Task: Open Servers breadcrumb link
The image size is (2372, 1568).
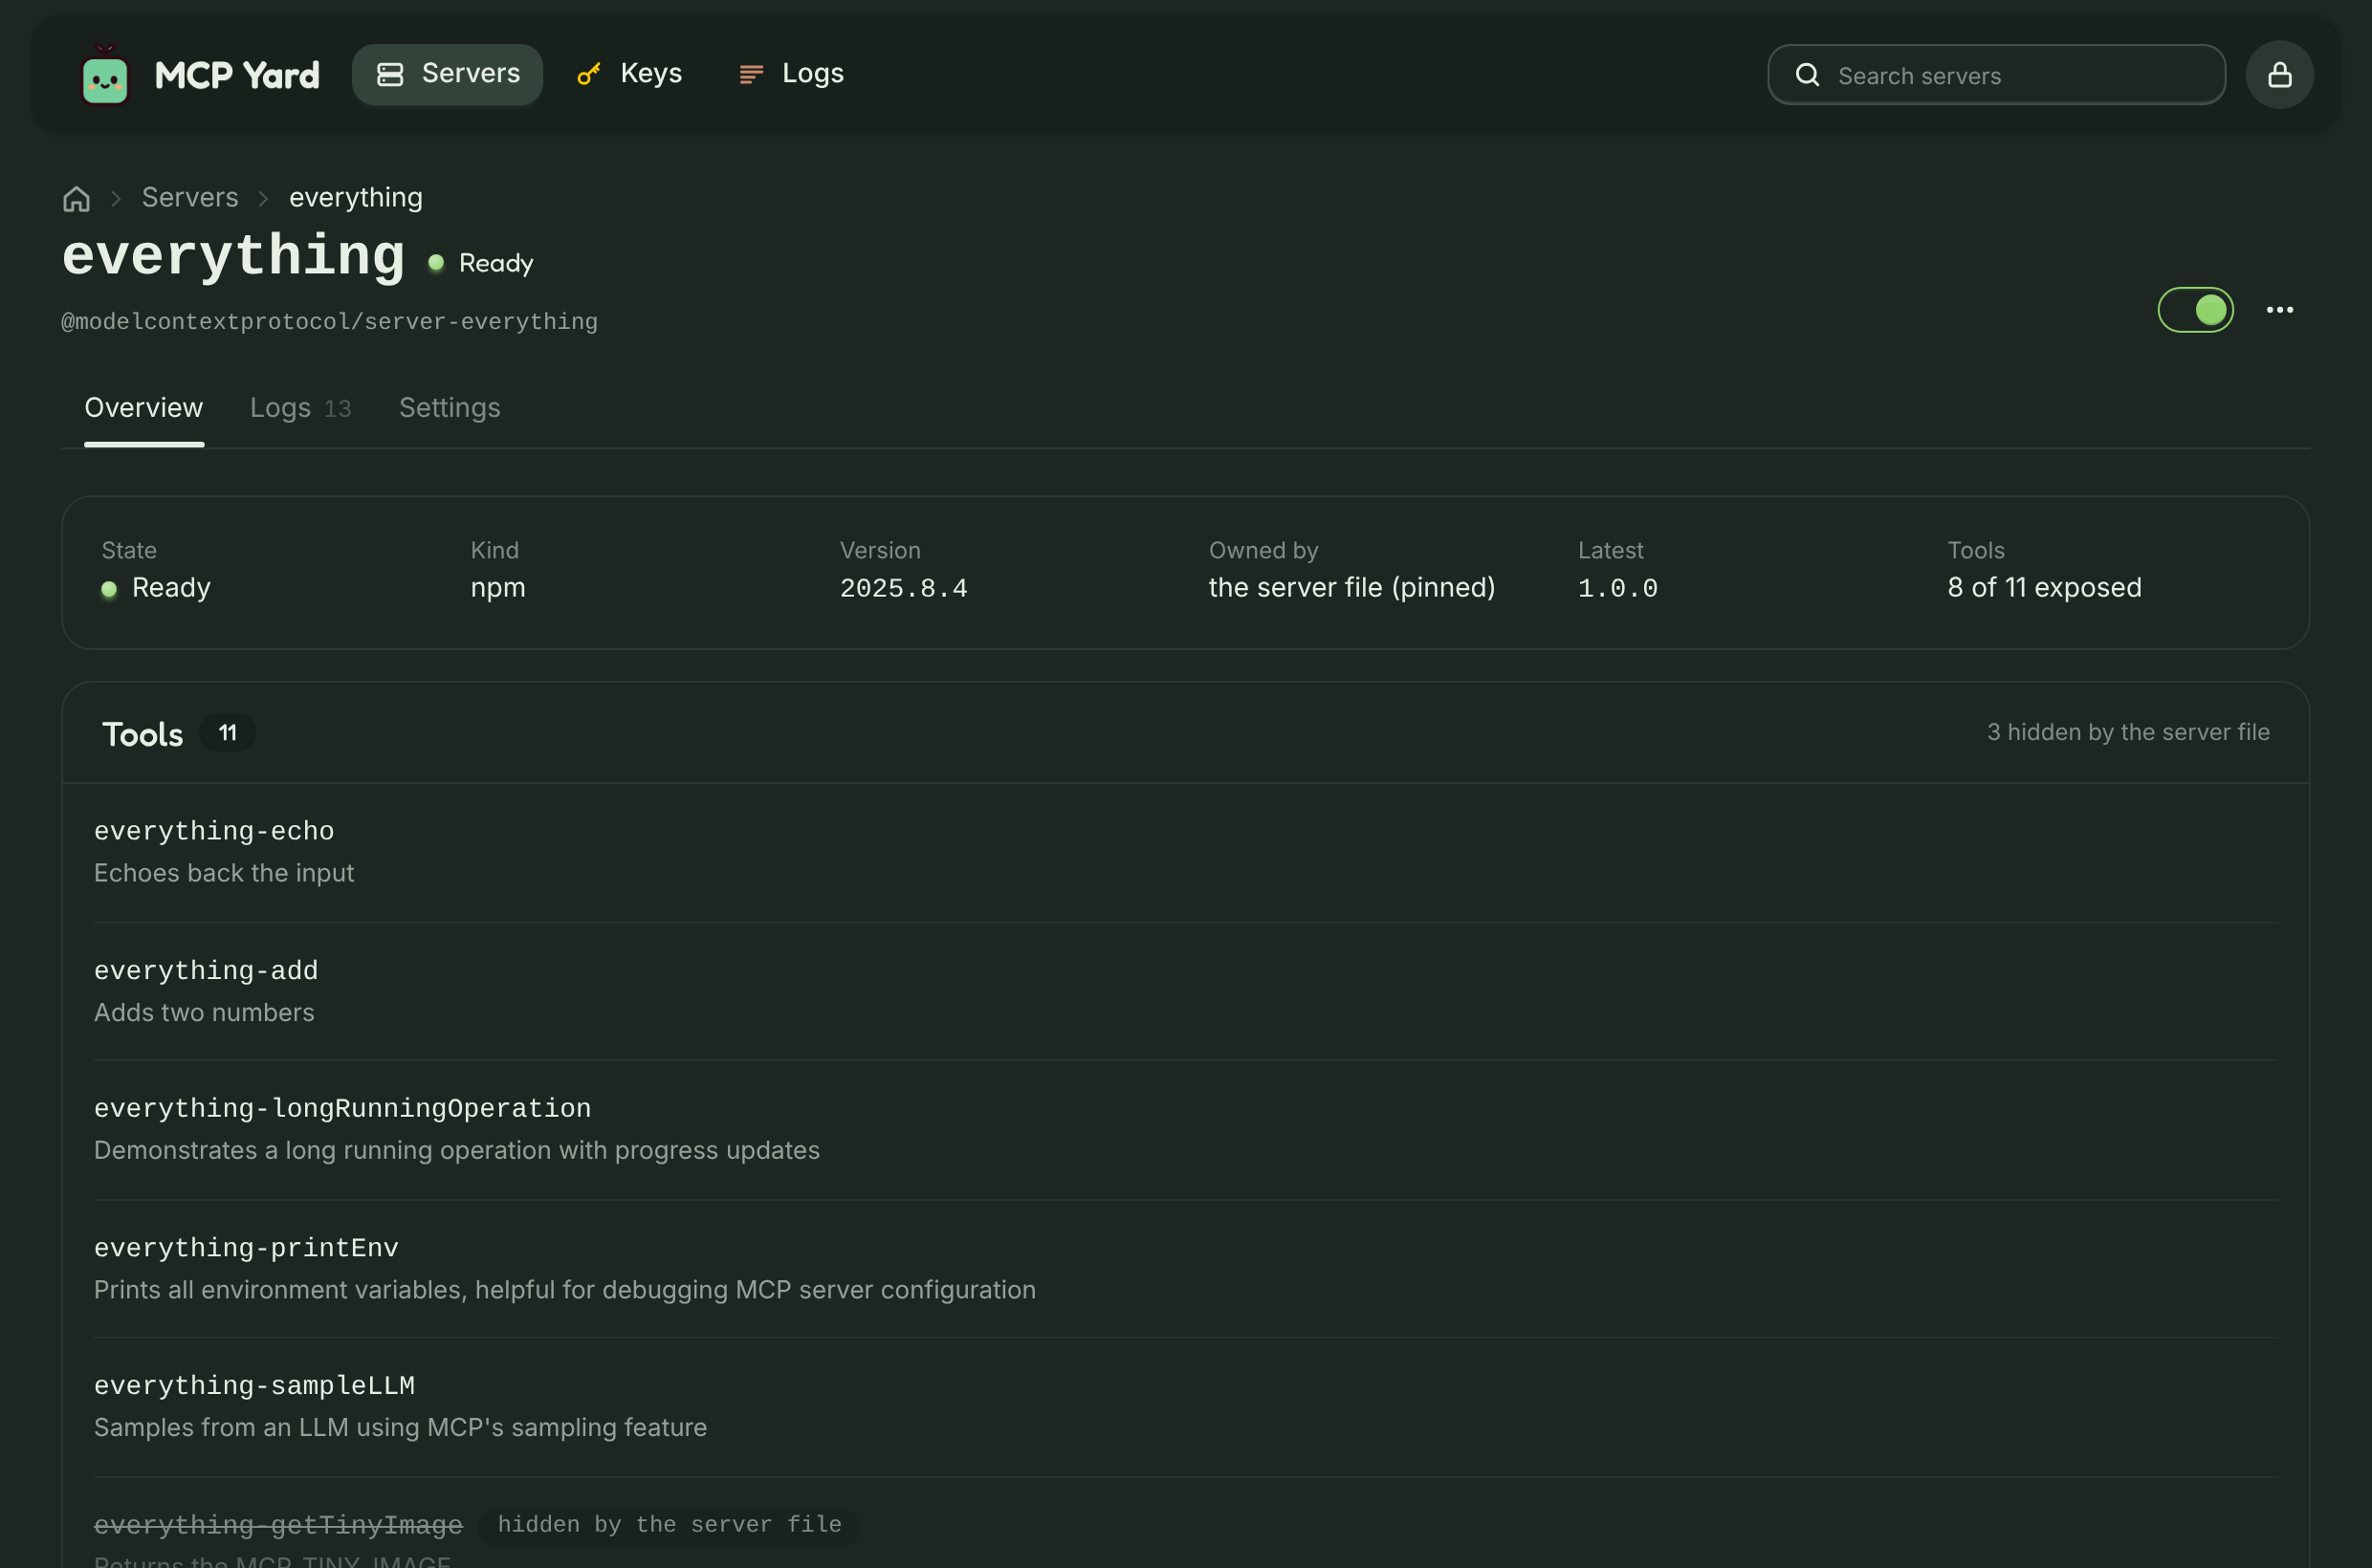Action: tap(190, 197)
